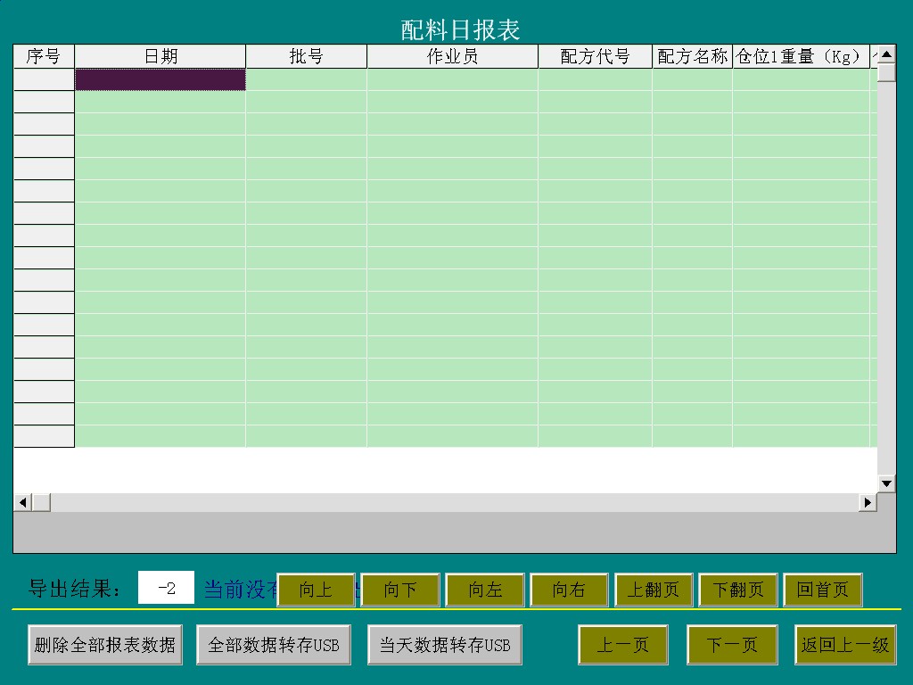Screen dimensions: 913x685
Task: Select the 导出结果 value field
Action: click(x=166, y=589)
